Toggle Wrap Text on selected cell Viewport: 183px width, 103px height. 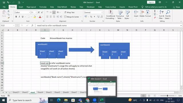tap(69, 12)
